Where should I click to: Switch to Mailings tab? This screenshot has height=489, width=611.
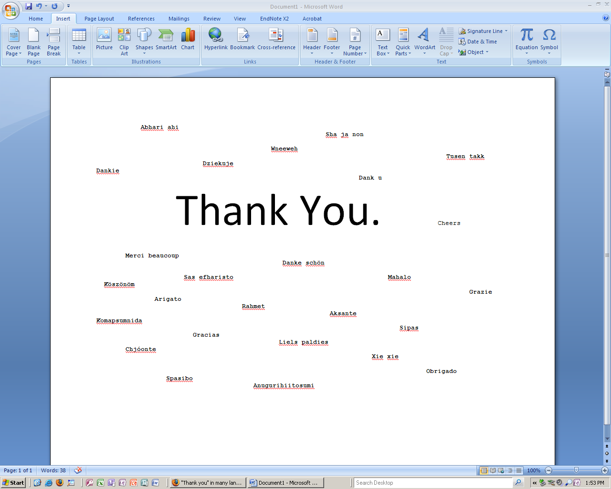[x=179, y=19]
